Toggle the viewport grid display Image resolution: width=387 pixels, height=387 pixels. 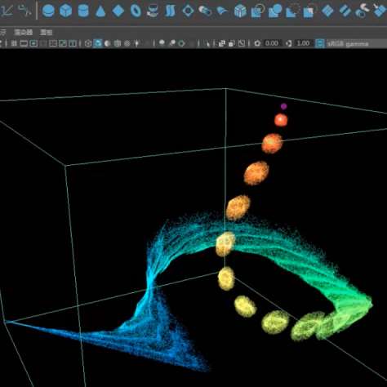14,43
